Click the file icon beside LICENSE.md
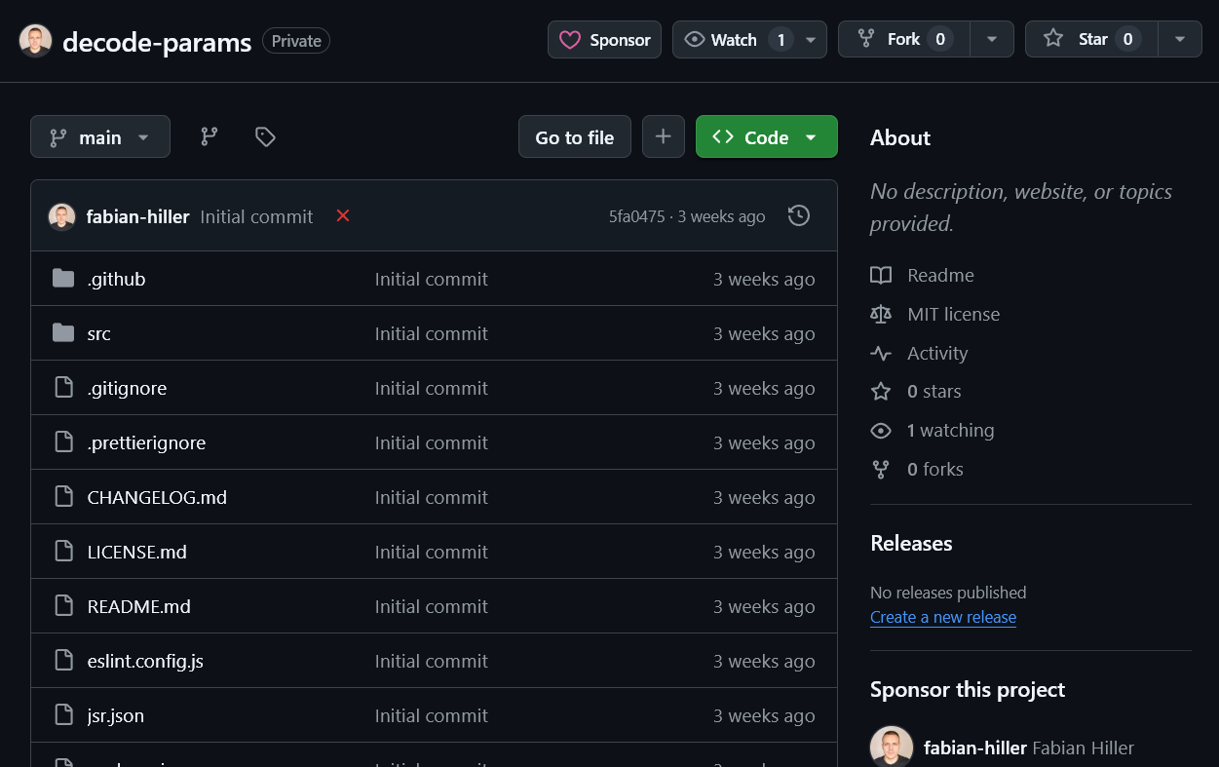This screenshot has height=767, width=1219. (x=64, y=552)
